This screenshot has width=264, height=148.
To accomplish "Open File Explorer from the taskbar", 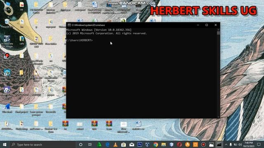I will pos(163,144).
